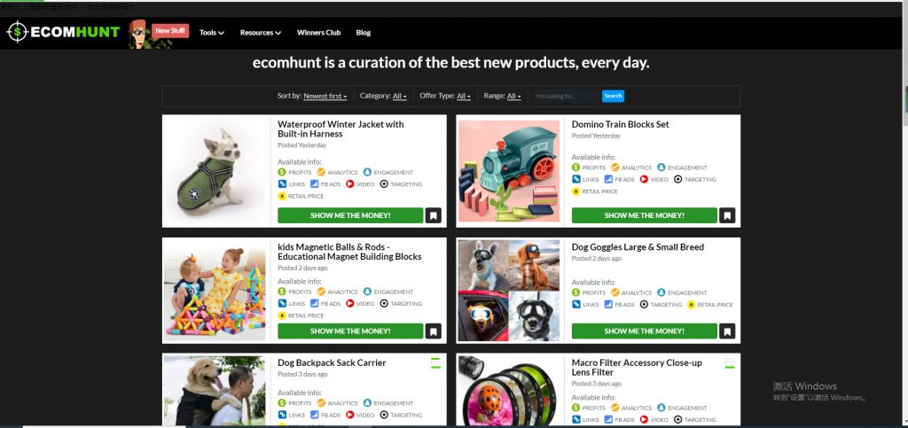Click the "I'm looking for" search field

[x=566, y=96]
